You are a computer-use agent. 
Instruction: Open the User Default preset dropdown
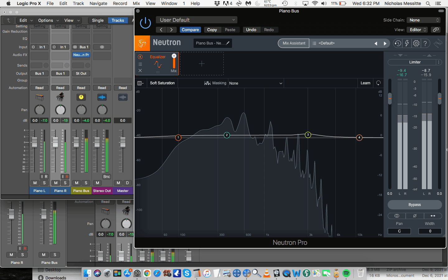[x=196, y=20]
